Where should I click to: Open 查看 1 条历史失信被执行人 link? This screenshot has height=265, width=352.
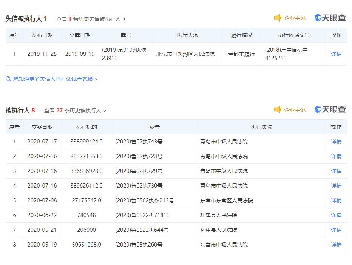(91, 19)
